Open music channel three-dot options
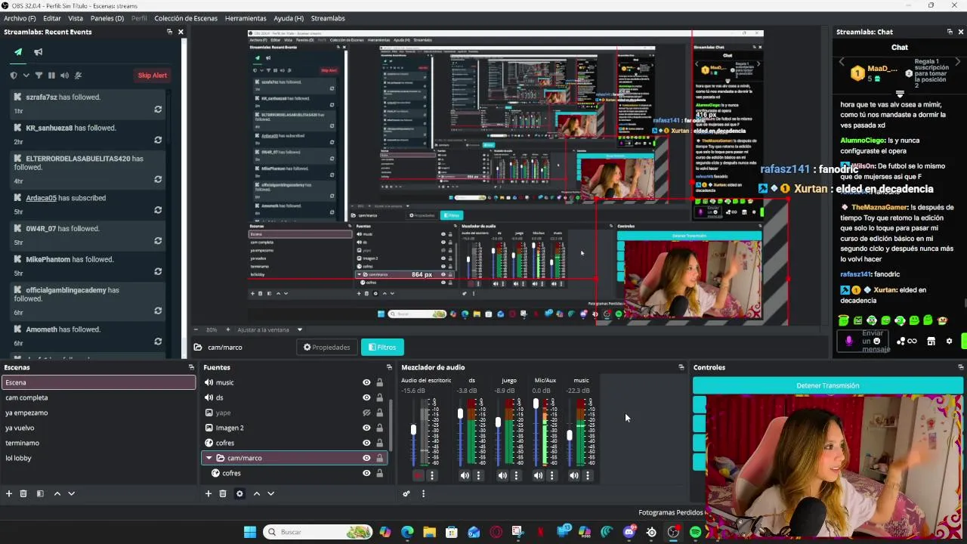This screenshot has width=967, height=544. click(x=588, y=475)
